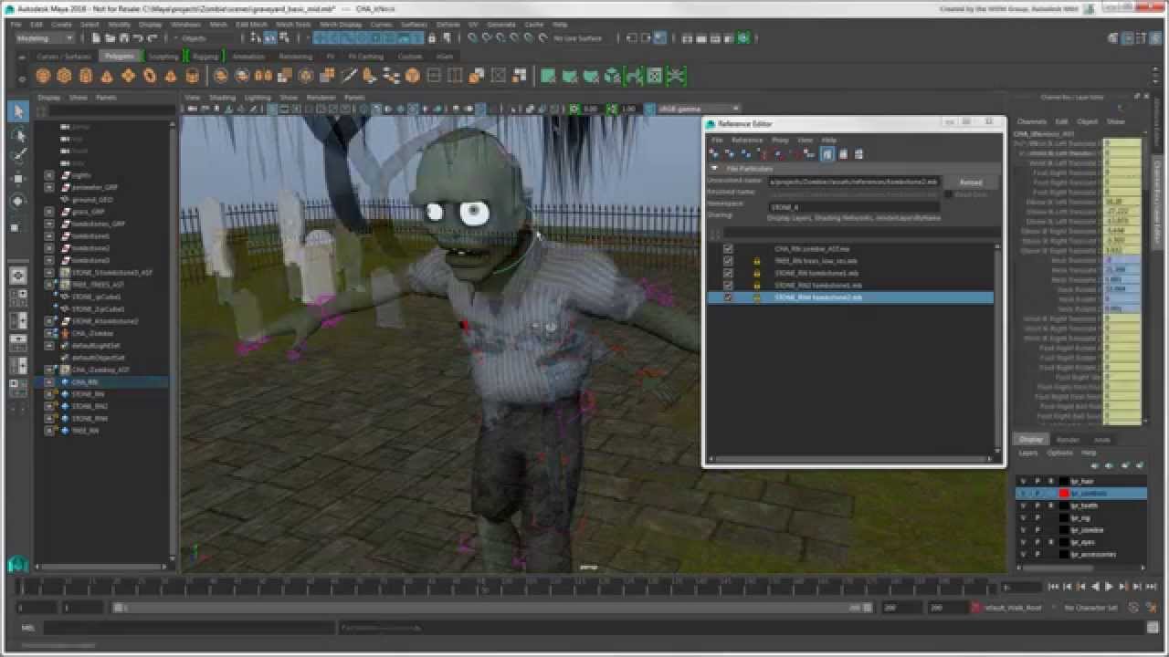Click the lock icon on status line
The width and height of the screenshot is (1169, 657).
pyautogui.click(x=431, y=38)
